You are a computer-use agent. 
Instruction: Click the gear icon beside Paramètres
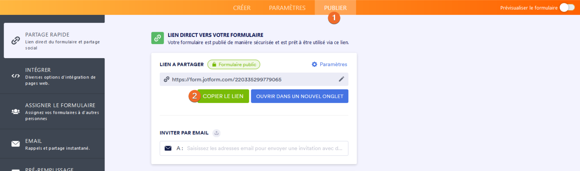[314, 64]
